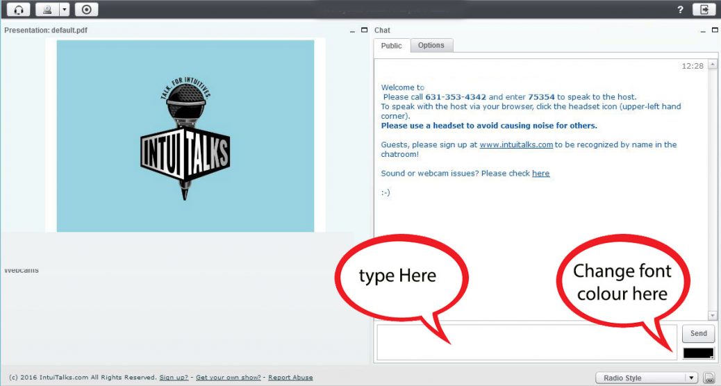Click the chat scrollbar up arrow
This screenshot has height=386, width=721.
click(x=712, y=65)
